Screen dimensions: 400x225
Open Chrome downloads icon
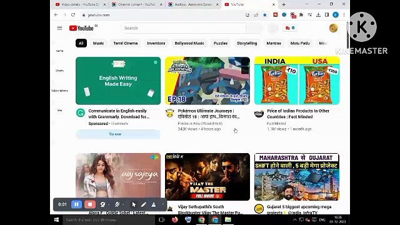point(318,15)
